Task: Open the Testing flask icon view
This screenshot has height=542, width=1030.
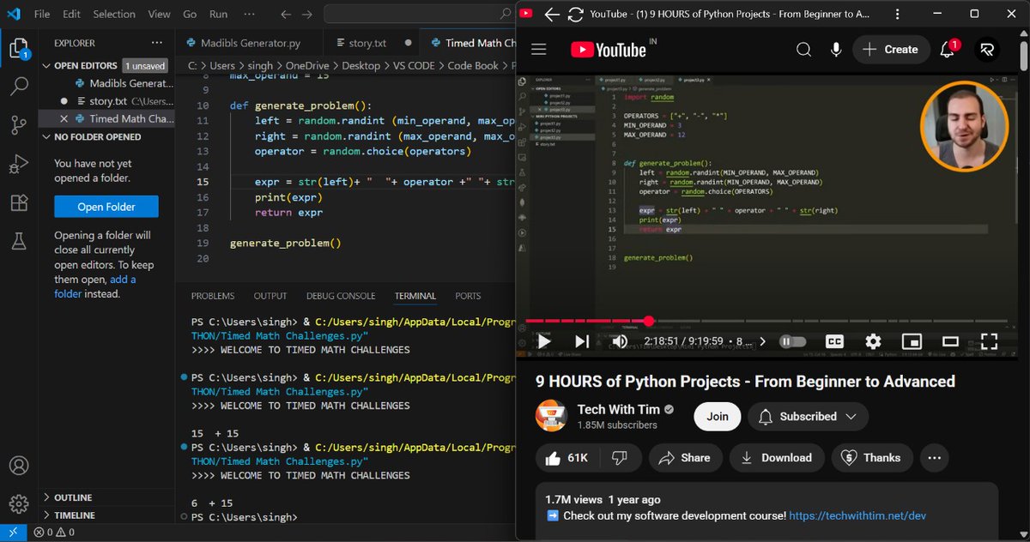Action: 19,243
